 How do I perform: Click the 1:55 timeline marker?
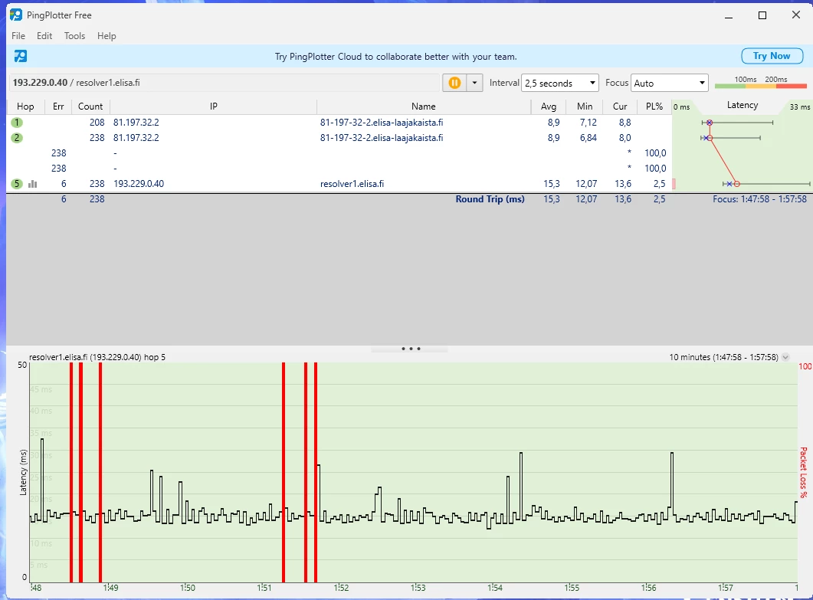click(572, 588)
